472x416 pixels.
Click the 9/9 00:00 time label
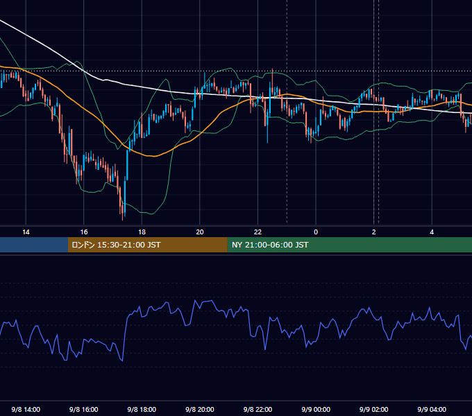pos(316,410)
